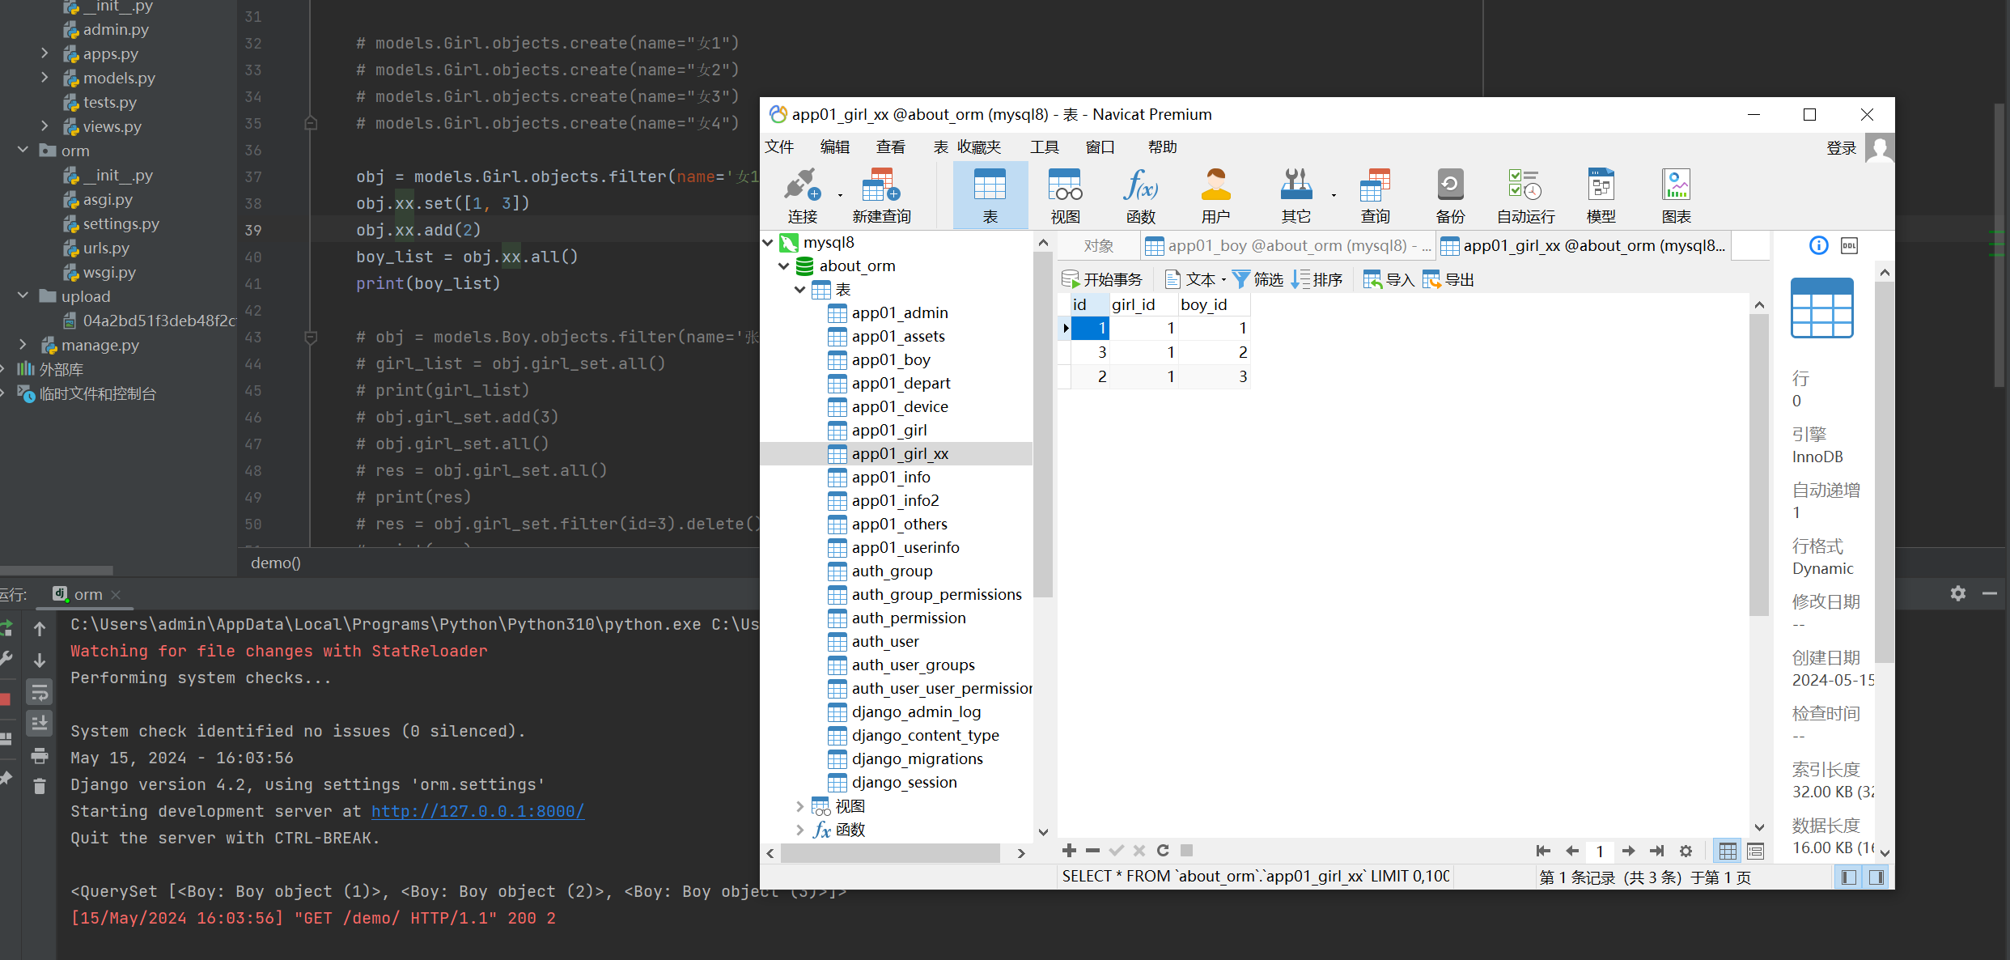This screenshot has height=960, width=2010.
Task: Toggle the left navigation pane in Navicat
Action: click(x=1849, y=877)
